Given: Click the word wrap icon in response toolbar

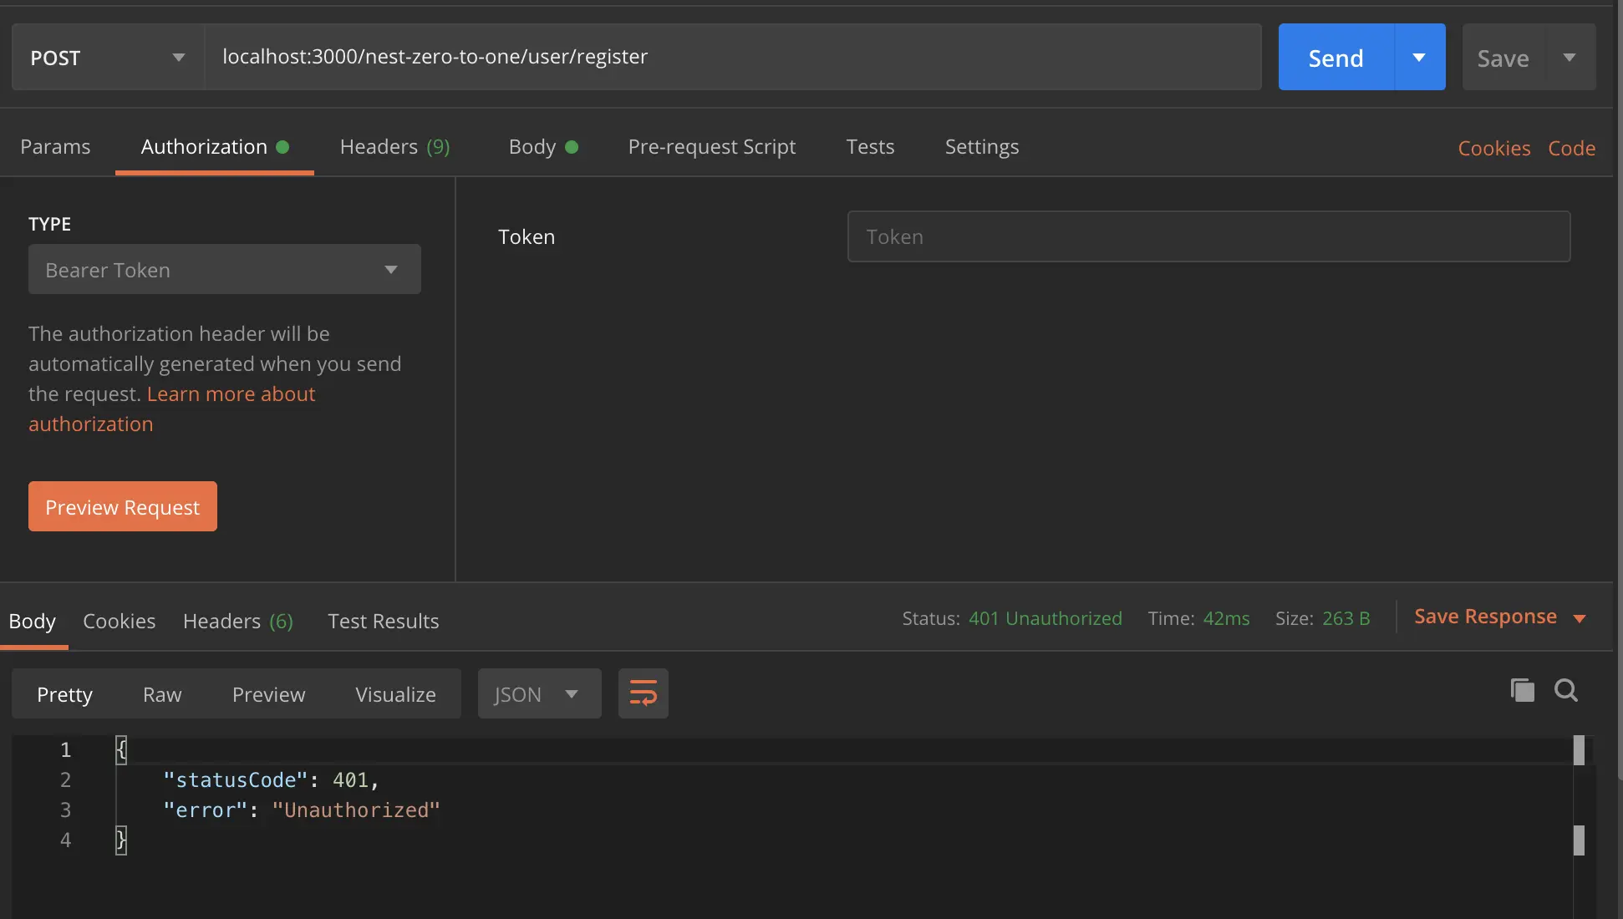Looking at the screenshot, I should tap(643, 693).
